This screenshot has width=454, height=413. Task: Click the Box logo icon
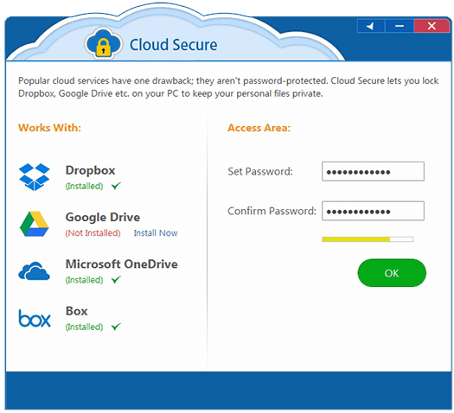35,319
